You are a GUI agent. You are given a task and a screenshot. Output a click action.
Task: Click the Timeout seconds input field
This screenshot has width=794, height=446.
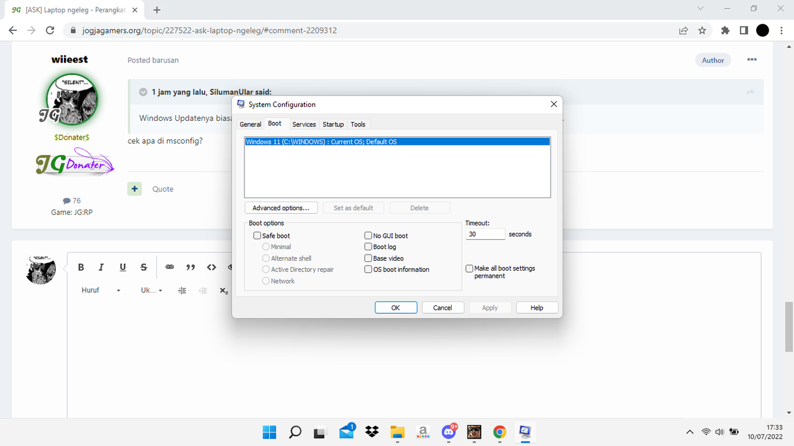tap(486, 234)
